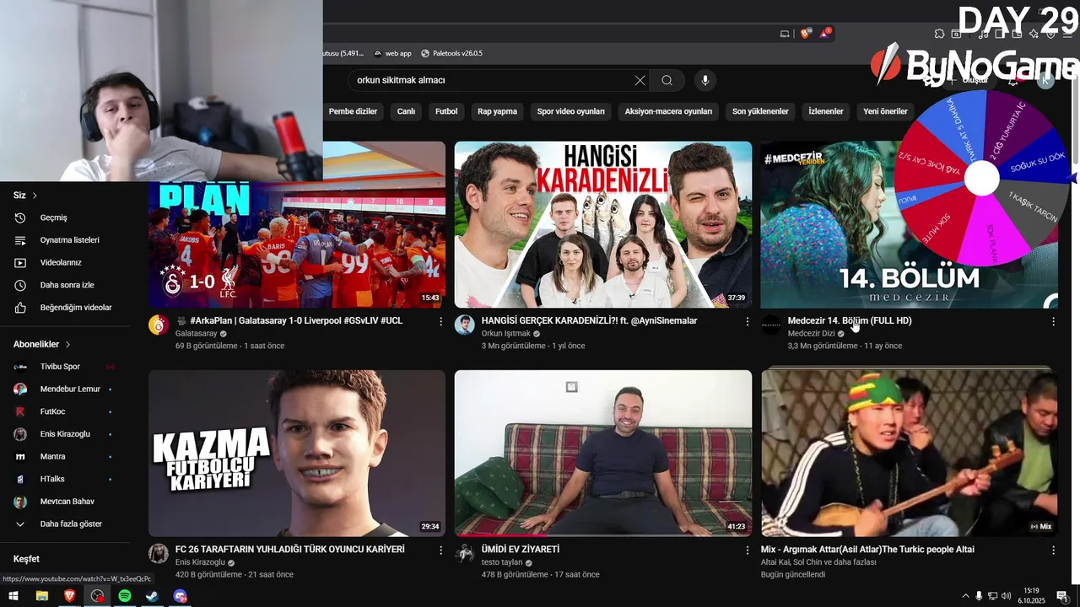Open the Windows Start menu
The image size is (1080, 607).
(13, 596)
